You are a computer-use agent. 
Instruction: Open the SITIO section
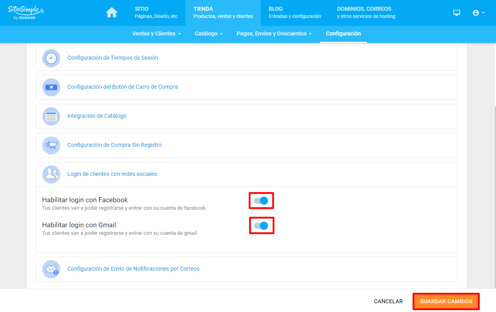156,13
